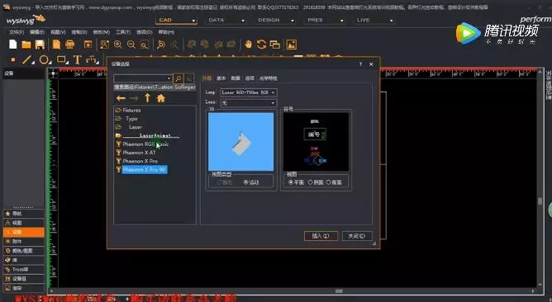Open the Lens dropdown showing 无
Screen dimensions: 552x302
click(x=249, y=103)
